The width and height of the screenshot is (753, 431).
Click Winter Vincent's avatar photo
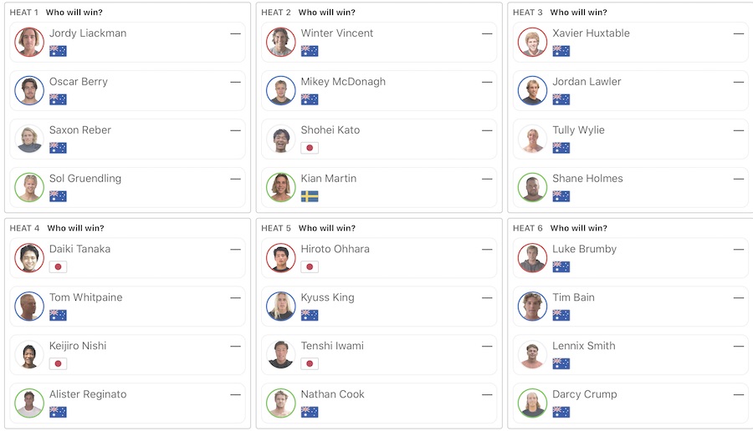[281, 43]
